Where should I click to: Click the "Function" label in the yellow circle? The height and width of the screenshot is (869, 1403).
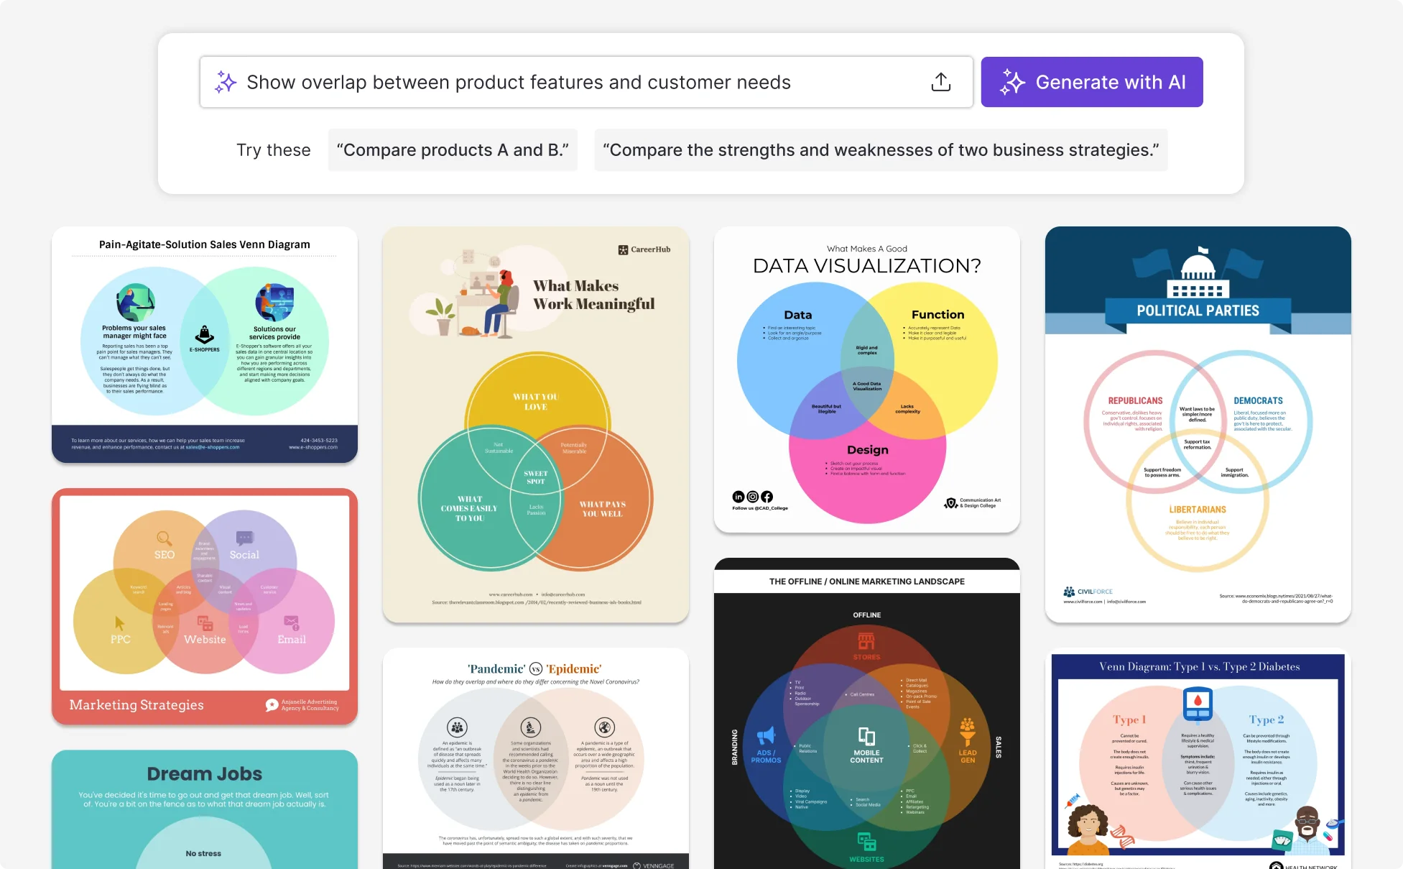(937, 315)
